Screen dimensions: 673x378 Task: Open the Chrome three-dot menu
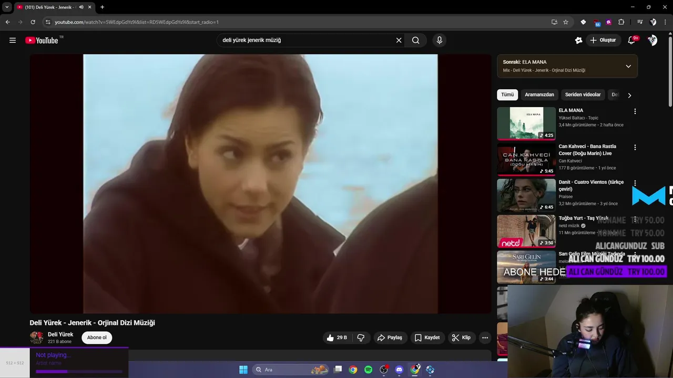coord(666,22)
